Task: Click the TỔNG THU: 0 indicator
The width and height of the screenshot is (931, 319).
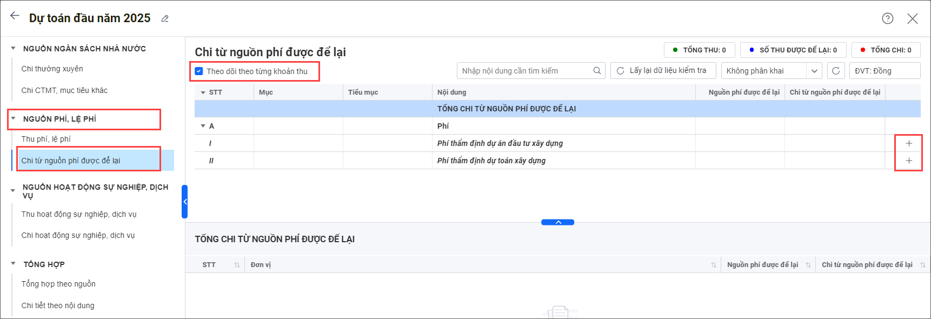Action: [699, 50]
